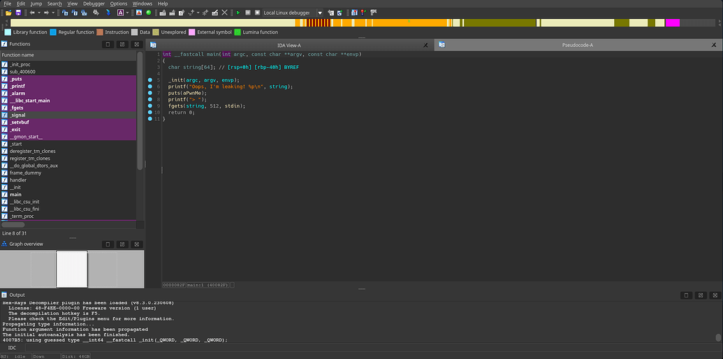
Task: Switch to the IDA View-A tab
Action: tap(289, 45)
